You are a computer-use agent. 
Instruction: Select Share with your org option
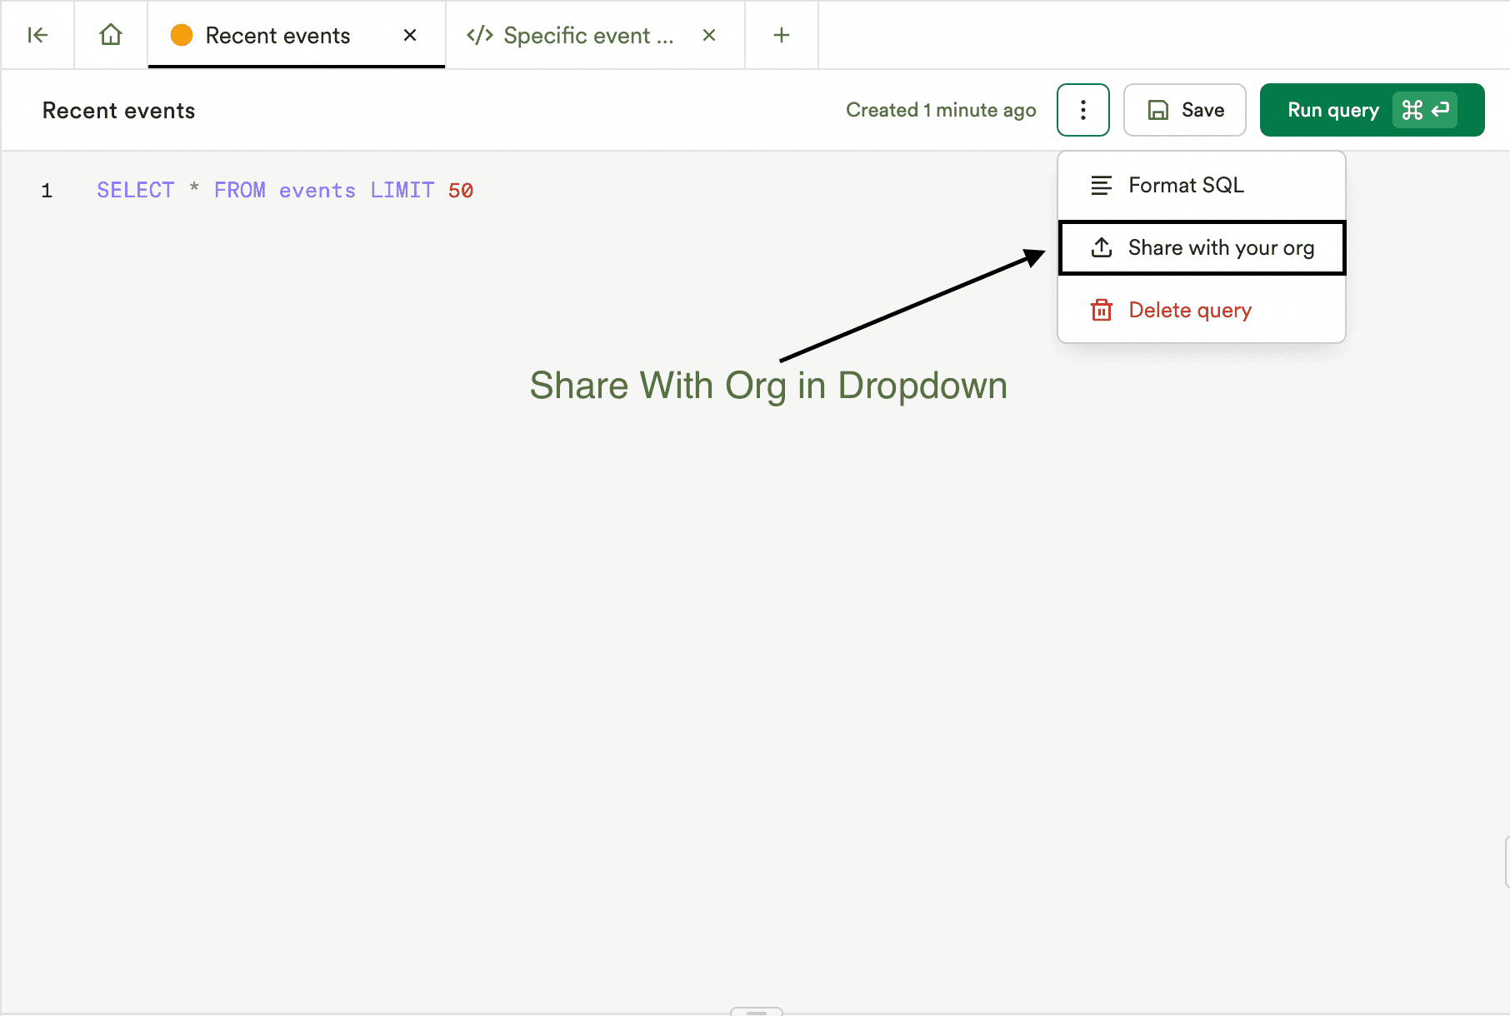pos(1220,247)
